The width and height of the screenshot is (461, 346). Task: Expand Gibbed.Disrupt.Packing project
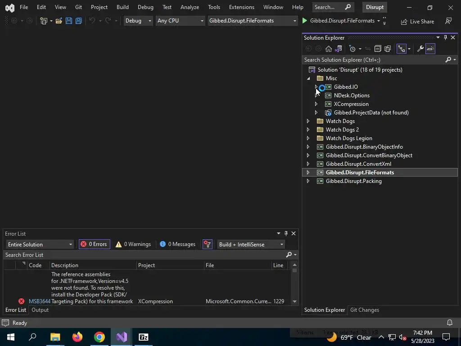coord(308,181)
